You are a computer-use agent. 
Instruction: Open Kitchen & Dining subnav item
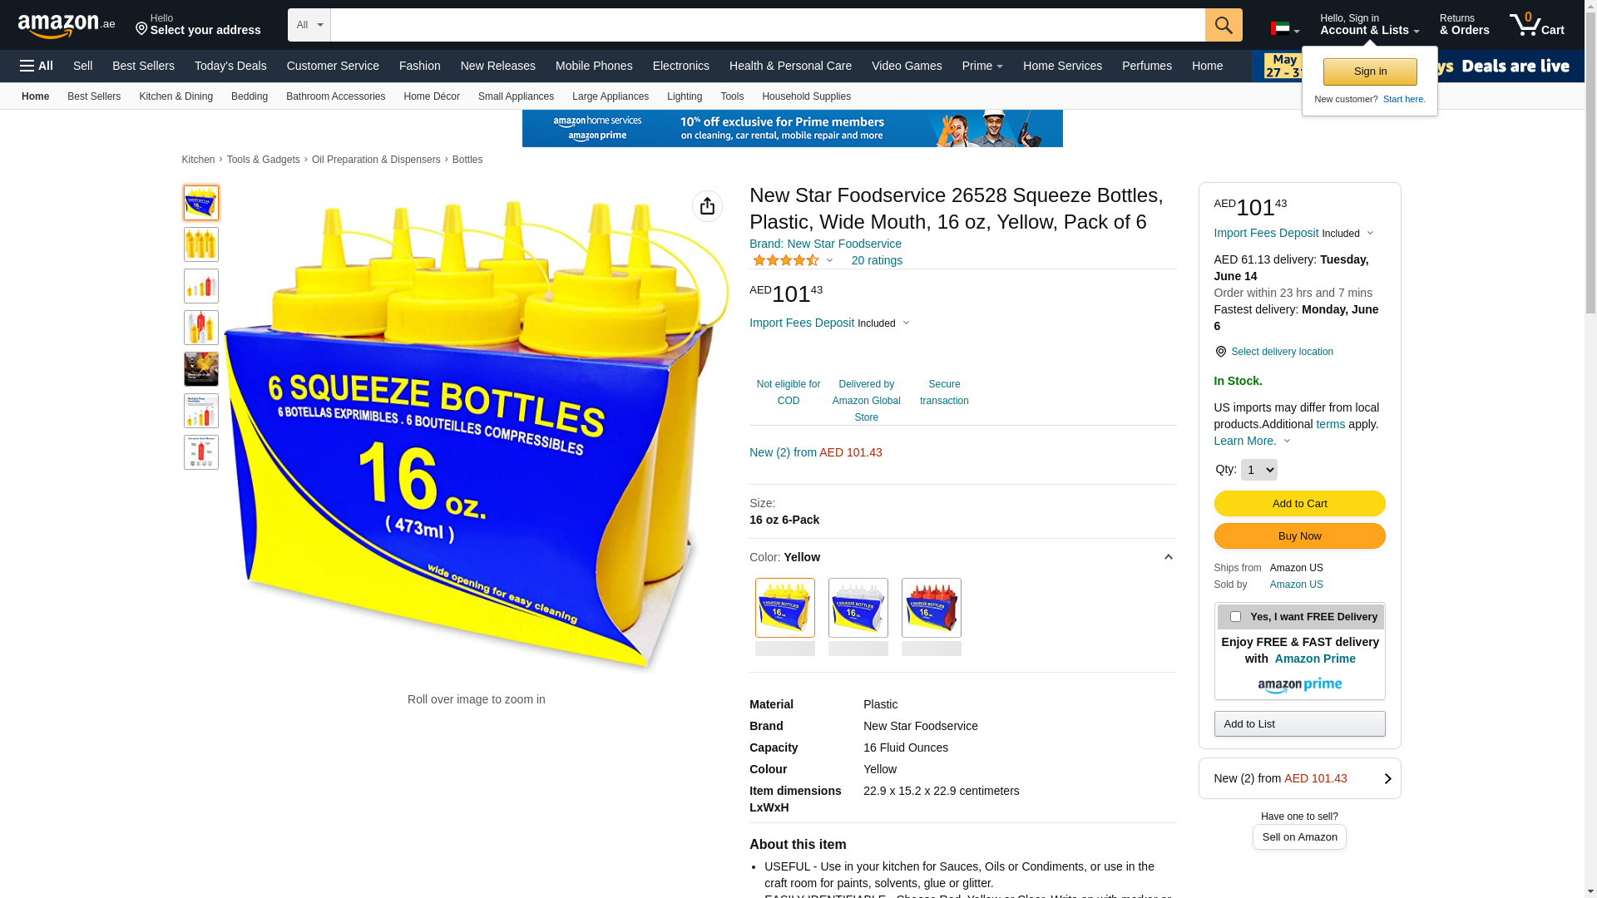pos(176,96)
